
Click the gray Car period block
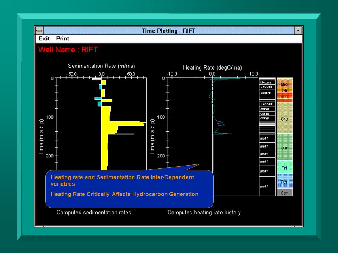[x=284, y=193]
